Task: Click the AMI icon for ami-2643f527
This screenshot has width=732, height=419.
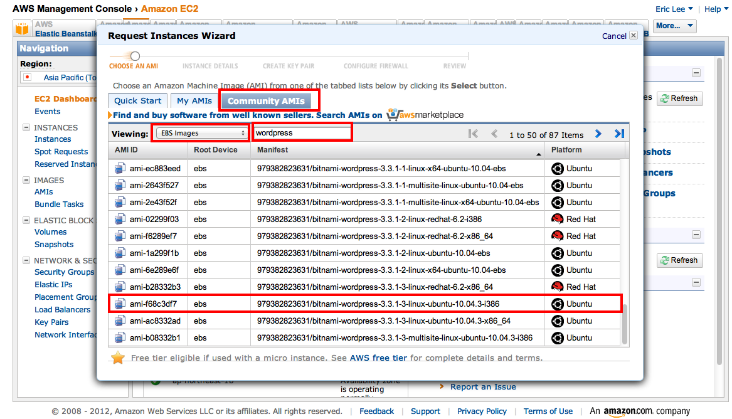Action: [x=120, y=185]
